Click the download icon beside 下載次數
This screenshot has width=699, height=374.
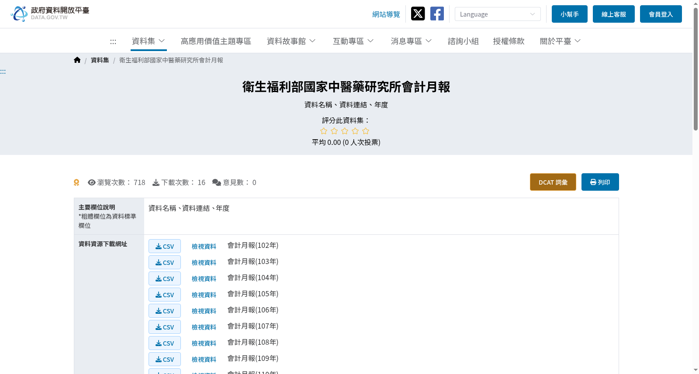point(156,182)
